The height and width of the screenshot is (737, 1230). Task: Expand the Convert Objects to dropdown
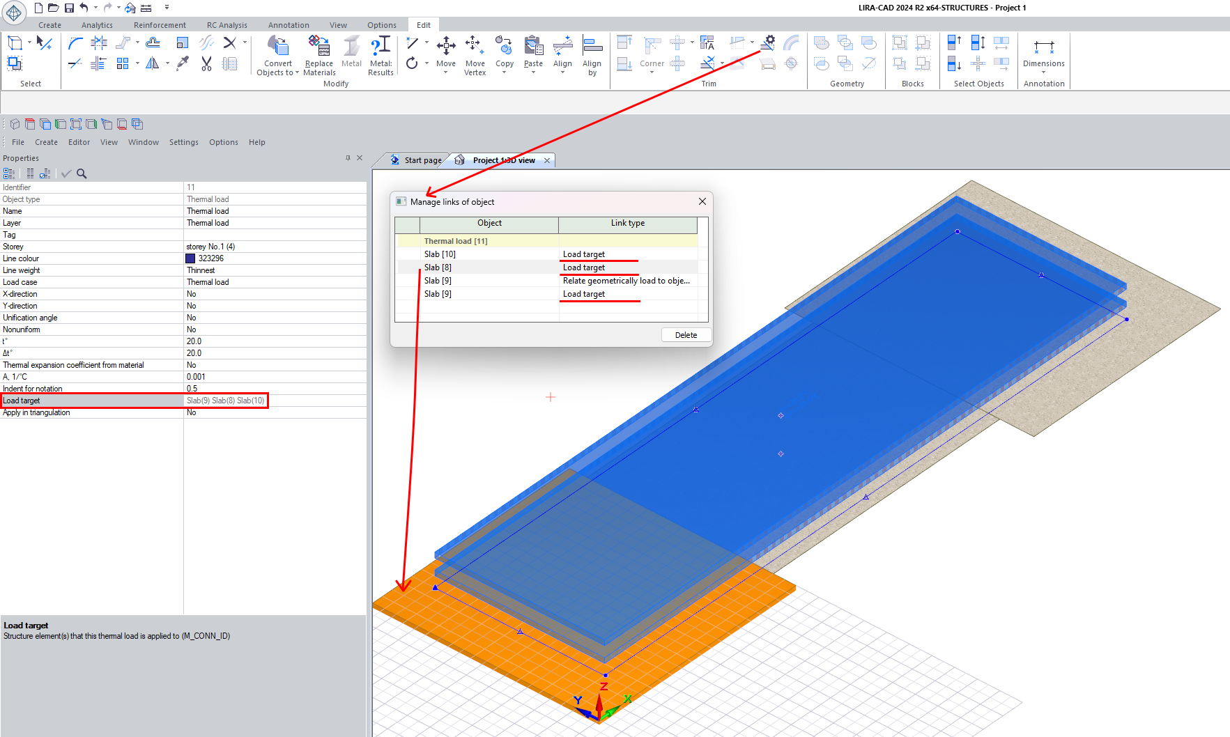(x=297, y=72)
